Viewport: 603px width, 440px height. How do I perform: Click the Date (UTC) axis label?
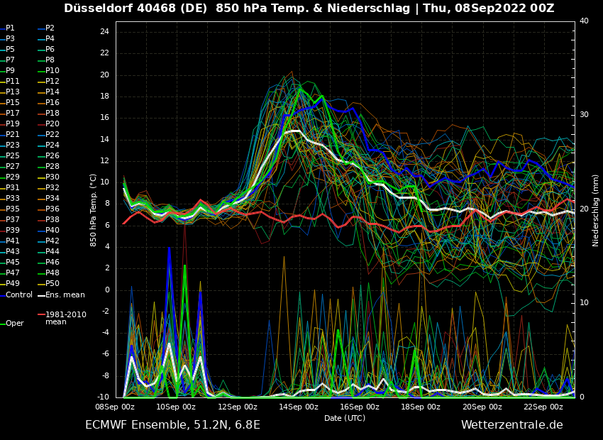[345, 419]
